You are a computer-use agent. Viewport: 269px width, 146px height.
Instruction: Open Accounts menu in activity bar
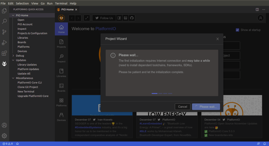coord(4,125)
